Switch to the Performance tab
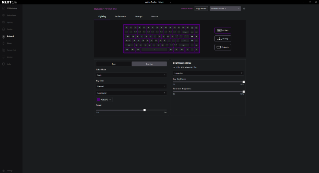Image resolution: width=319 pixels, height=173 pixels. [121, 17]
